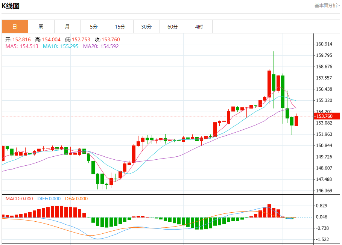This screenshot has height=245, width=342.
Task: Click the 147.488 price axis label
Action: (324, 179)
